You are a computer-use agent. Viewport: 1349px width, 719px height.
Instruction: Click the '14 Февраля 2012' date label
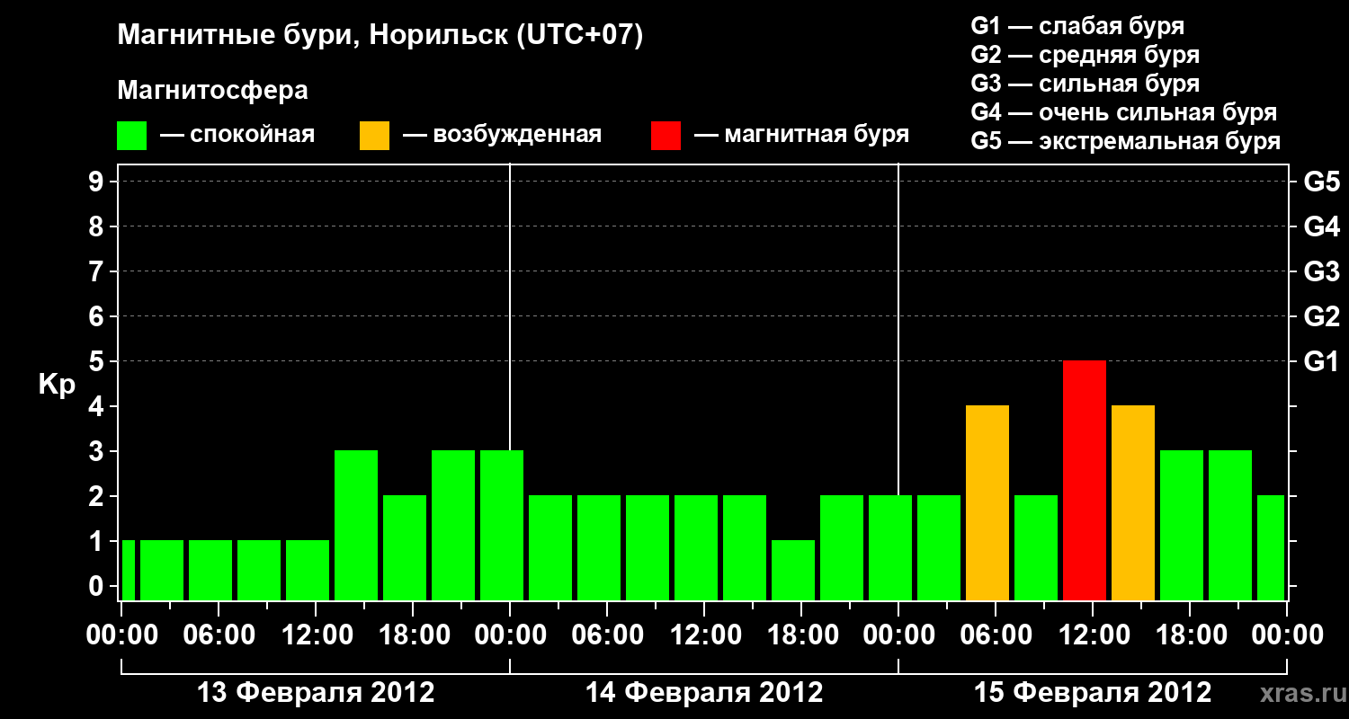(704, 693)
